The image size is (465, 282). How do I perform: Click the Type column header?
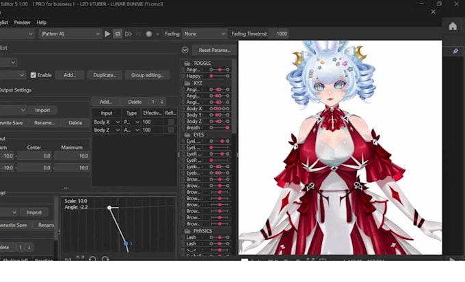[x=131, y=113]
